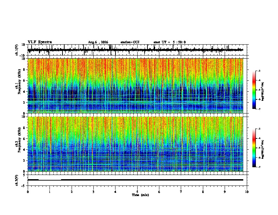Click the ch.2 spectrogram panel
Image resolution: width=278 pixels, height=215 pixels.
coord(135,144)
